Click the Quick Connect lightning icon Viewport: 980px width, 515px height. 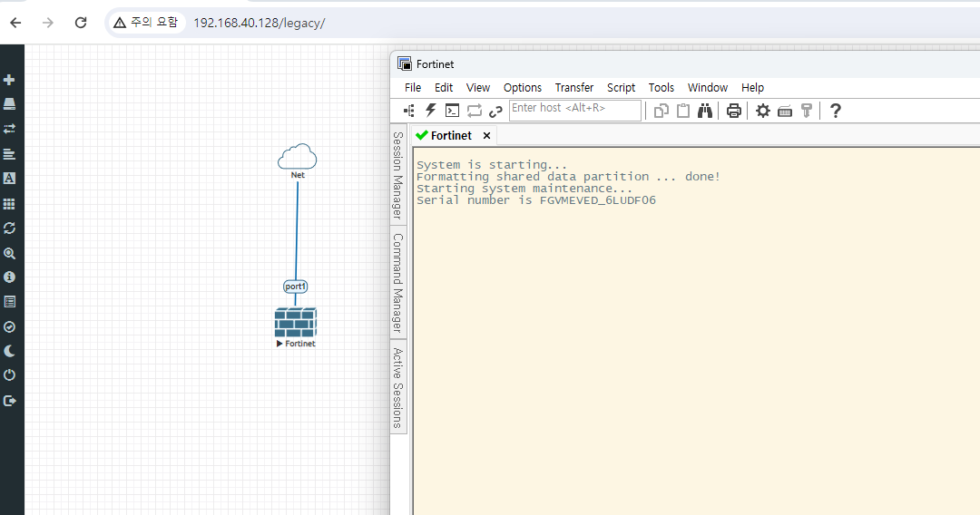[431, 112]
